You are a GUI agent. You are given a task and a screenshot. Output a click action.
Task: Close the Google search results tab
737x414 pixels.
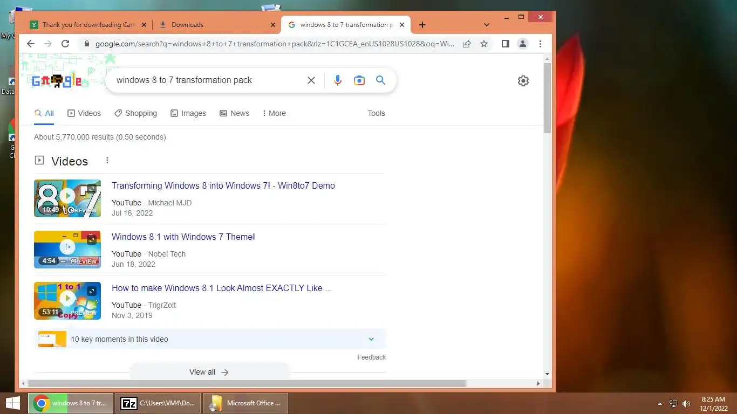(402, 25)
